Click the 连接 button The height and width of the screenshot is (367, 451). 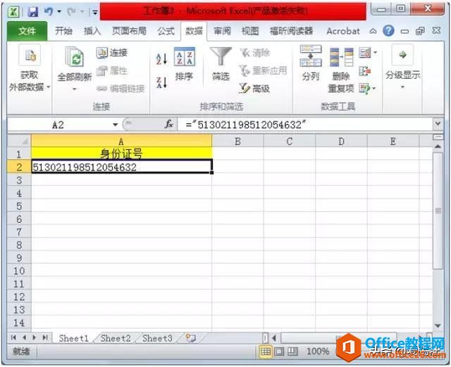[x=111, y=53]
